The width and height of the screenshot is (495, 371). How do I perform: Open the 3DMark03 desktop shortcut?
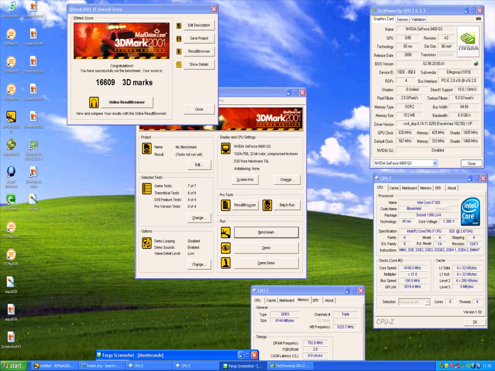[11, 37]
